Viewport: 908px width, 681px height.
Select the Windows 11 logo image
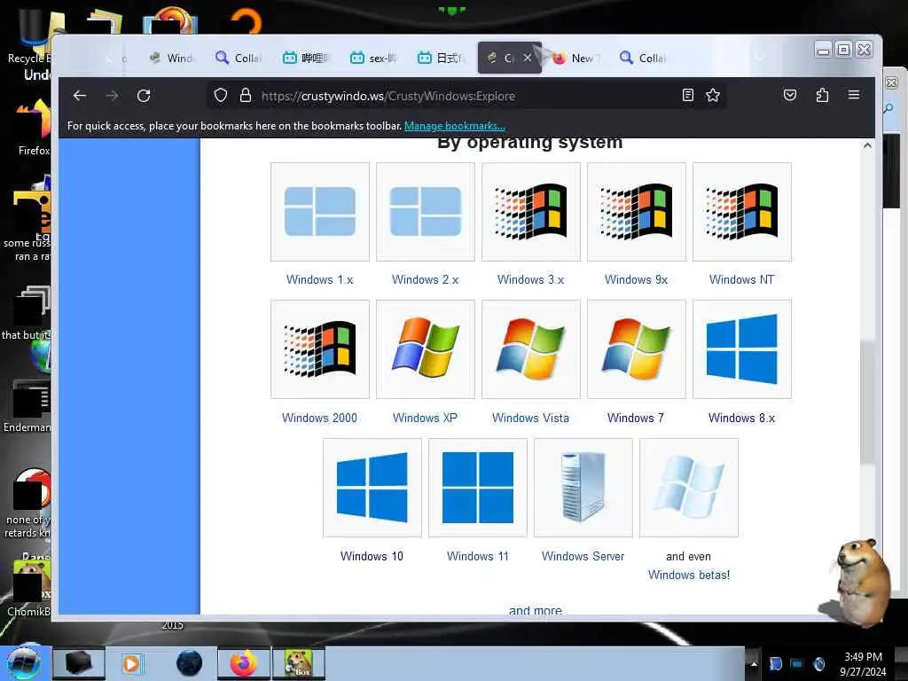coord(478,488)
